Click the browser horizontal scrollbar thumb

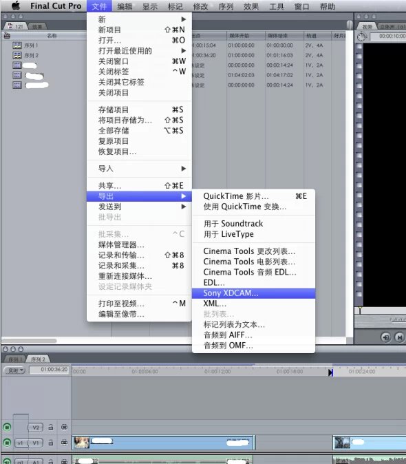click(x=29, y=341)
